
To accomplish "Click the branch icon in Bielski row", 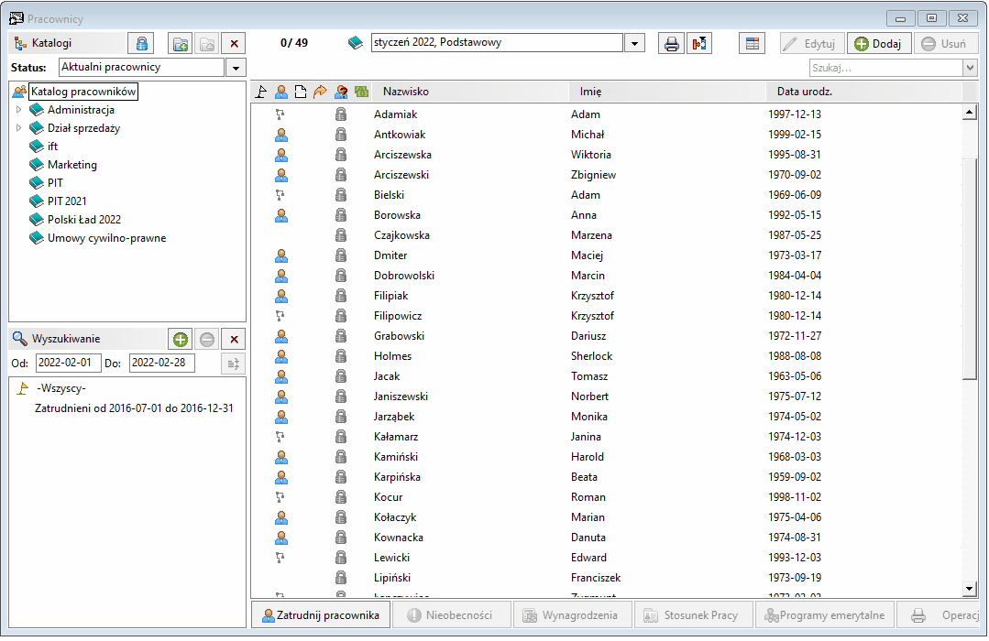I will click(x=280, y=195).
